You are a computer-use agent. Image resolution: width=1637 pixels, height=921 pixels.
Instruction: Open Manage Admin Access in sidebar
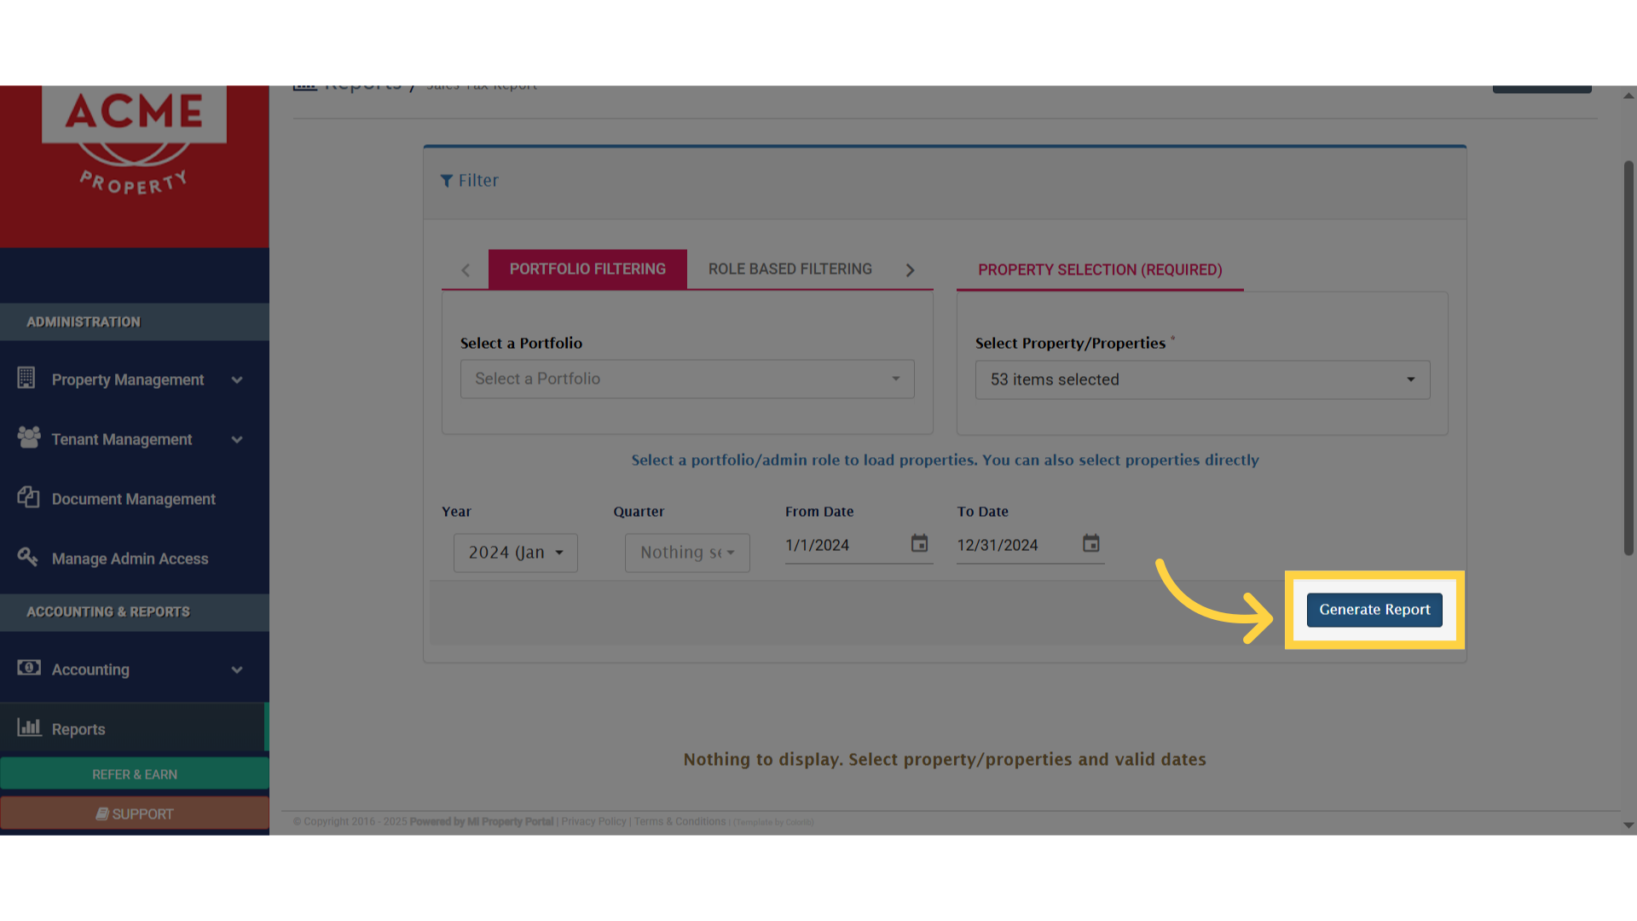click(135, 559)
